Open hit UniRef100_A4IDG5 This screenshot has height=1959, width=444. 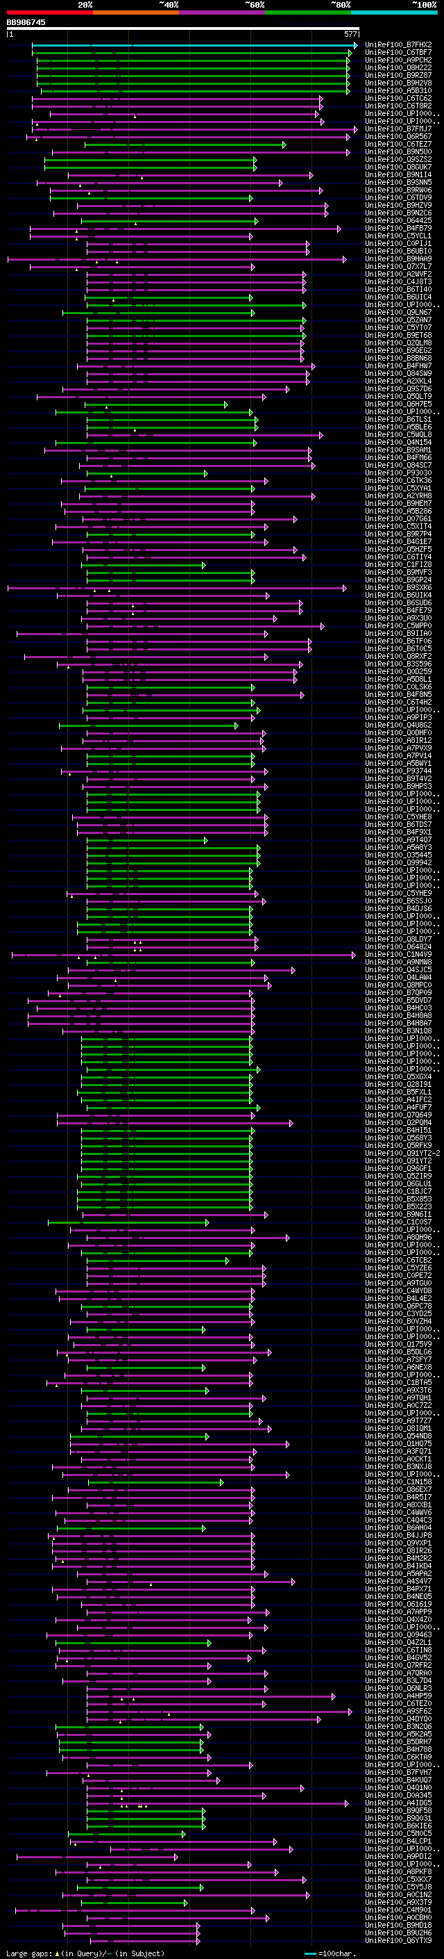[398, 1803]
